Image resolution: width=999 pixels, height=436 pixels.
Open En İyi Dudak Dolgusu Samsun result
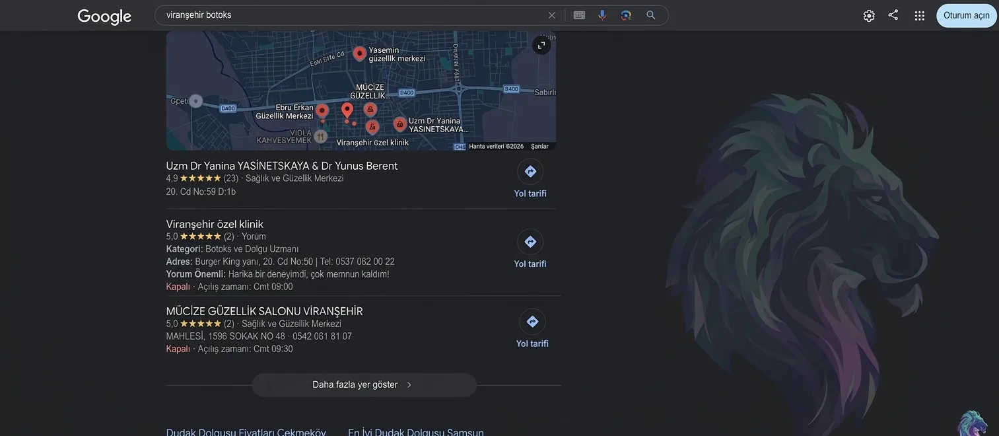click(416, 433)
